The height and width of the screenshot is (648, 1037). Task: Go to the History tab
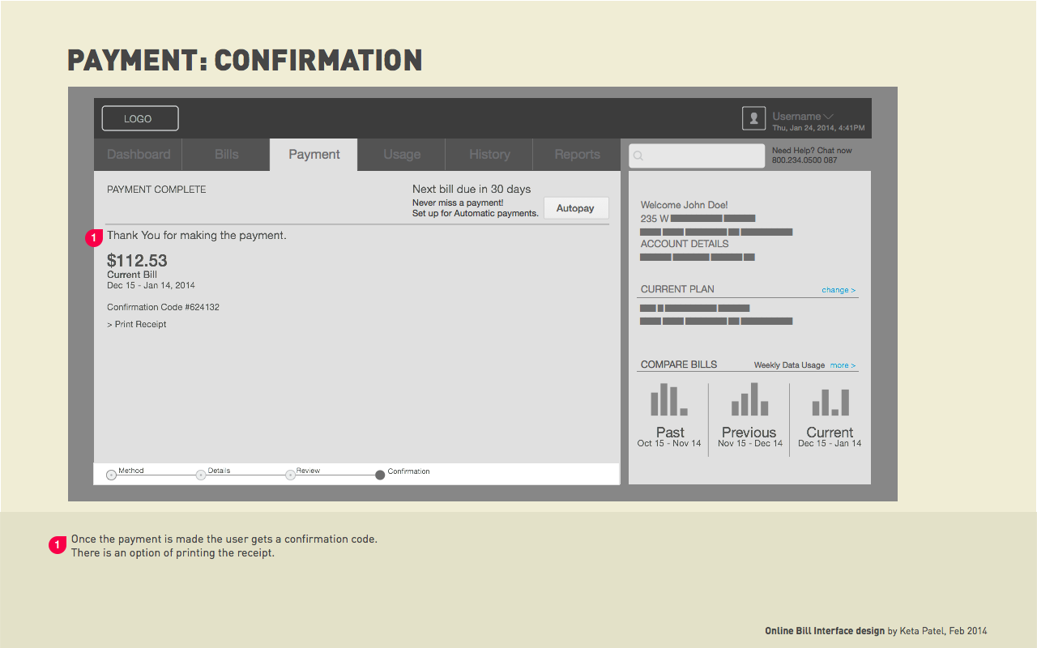click(x=489, y=155)
